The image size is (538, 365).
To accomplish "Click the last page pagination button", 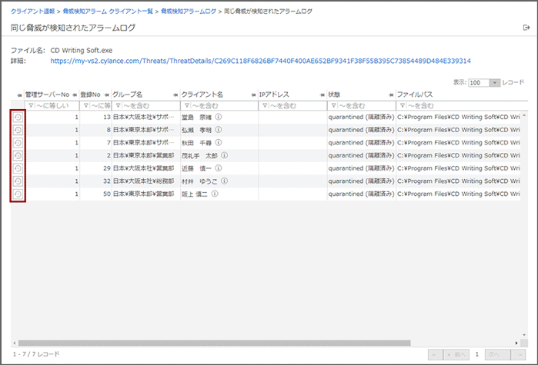I will click(519, 355).
